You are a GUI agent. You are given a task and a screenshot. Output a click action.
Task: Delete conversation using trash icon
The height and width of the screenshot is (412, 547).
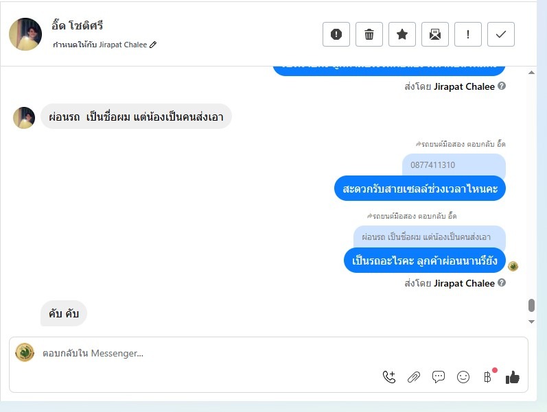(x=369, y=34)
